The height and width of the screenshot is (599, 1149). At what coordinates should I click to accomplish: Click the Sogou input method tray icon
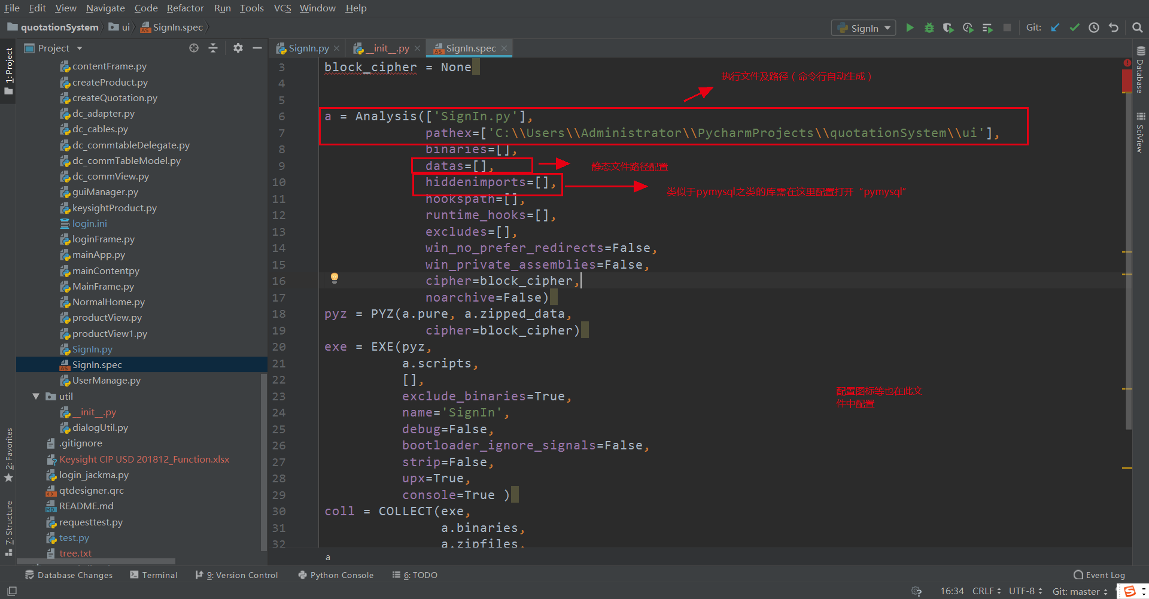point(1130,591)
